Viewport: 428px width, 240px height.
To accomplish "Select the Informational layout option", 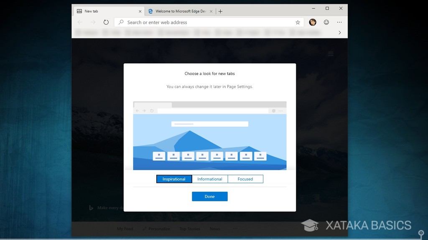I will pyautogui.click(x=209, y=179).
